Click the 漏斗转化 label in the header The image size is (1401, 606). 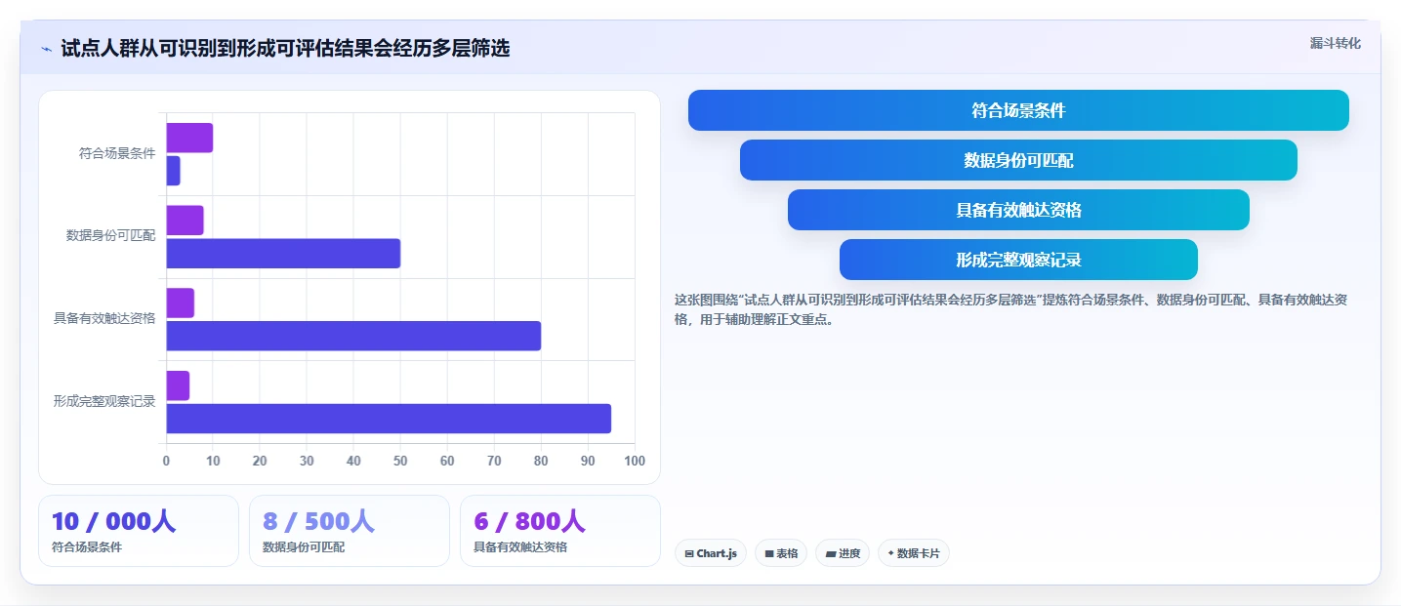(1335, 43)
